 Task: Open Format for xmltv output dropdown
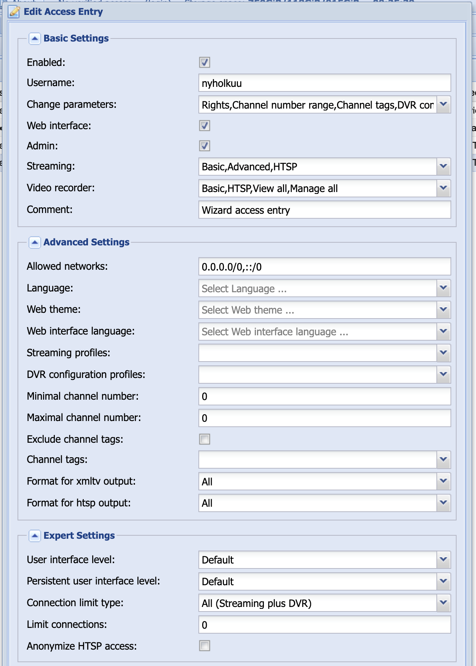point(443,482)
